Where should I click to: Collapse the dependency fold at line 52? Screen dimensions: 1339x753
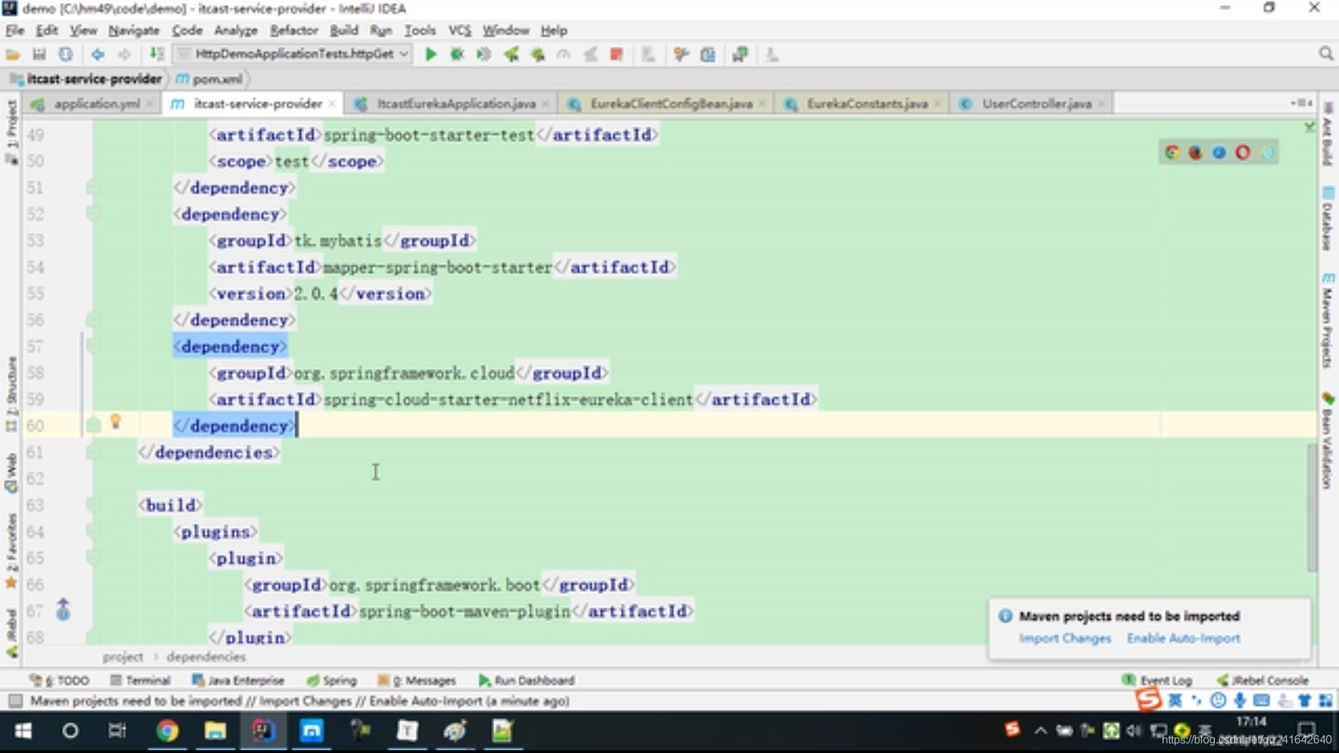tap(93, 214)
